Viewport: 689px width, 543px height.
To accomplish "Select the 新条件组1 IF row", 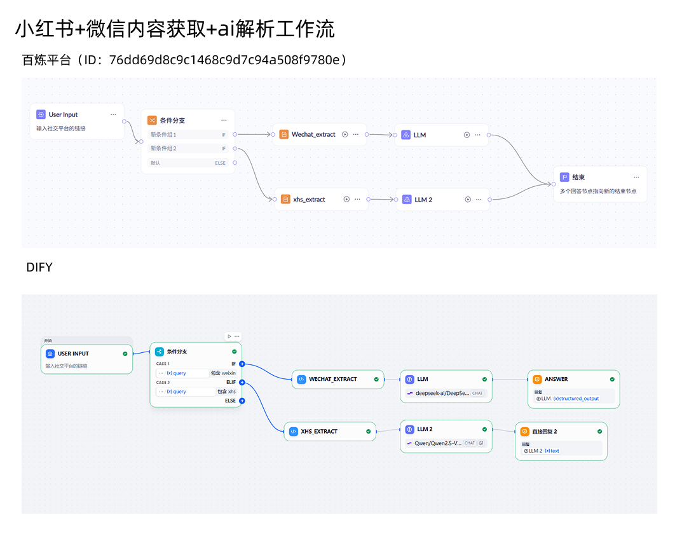I will pyautogui.click(x=188, y=135).
